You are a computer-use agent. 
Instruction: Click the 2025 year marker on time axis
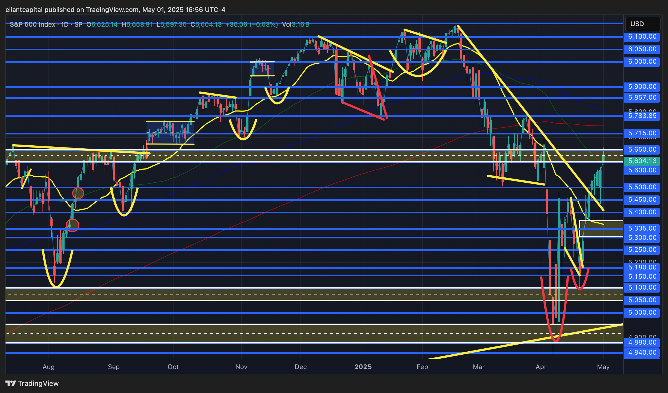tap(363, 367)
